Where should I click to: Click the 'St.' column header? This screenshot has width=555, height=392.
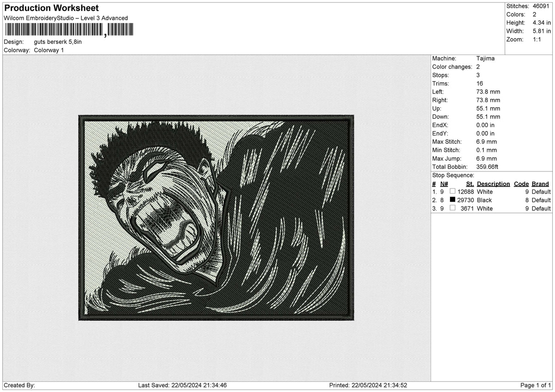coord(470,184)
